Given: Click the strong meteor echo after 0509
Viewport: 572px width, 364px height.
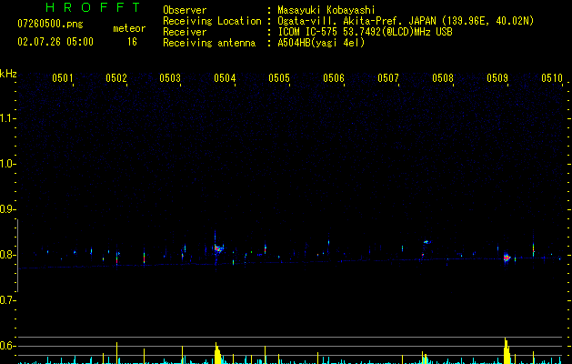Looking at the screenshot, I should point(507,258).
